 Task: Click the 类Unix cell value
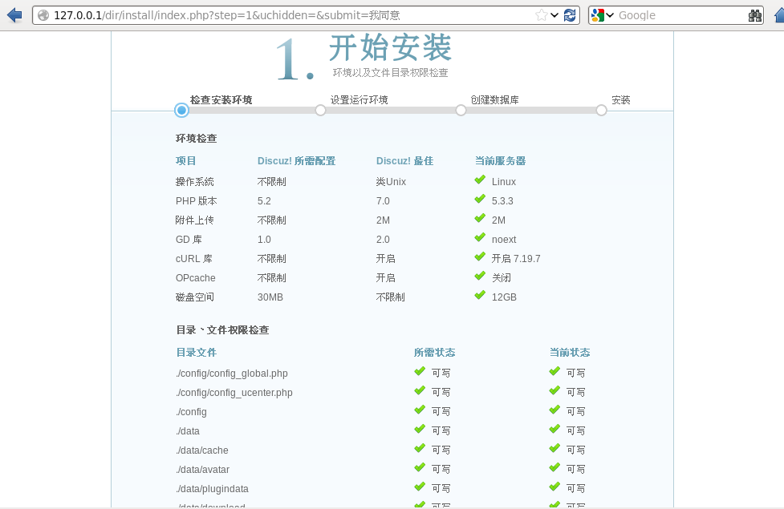click(x=391, y=182)
